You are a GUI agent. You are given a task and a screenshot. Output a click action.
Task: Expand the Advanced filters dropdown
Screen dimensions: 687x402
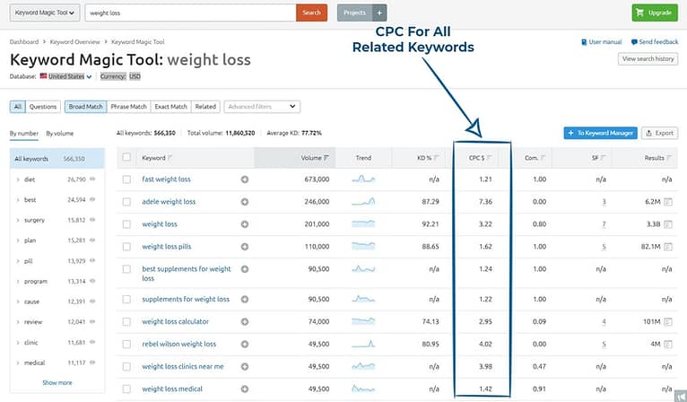click(261, 107)
